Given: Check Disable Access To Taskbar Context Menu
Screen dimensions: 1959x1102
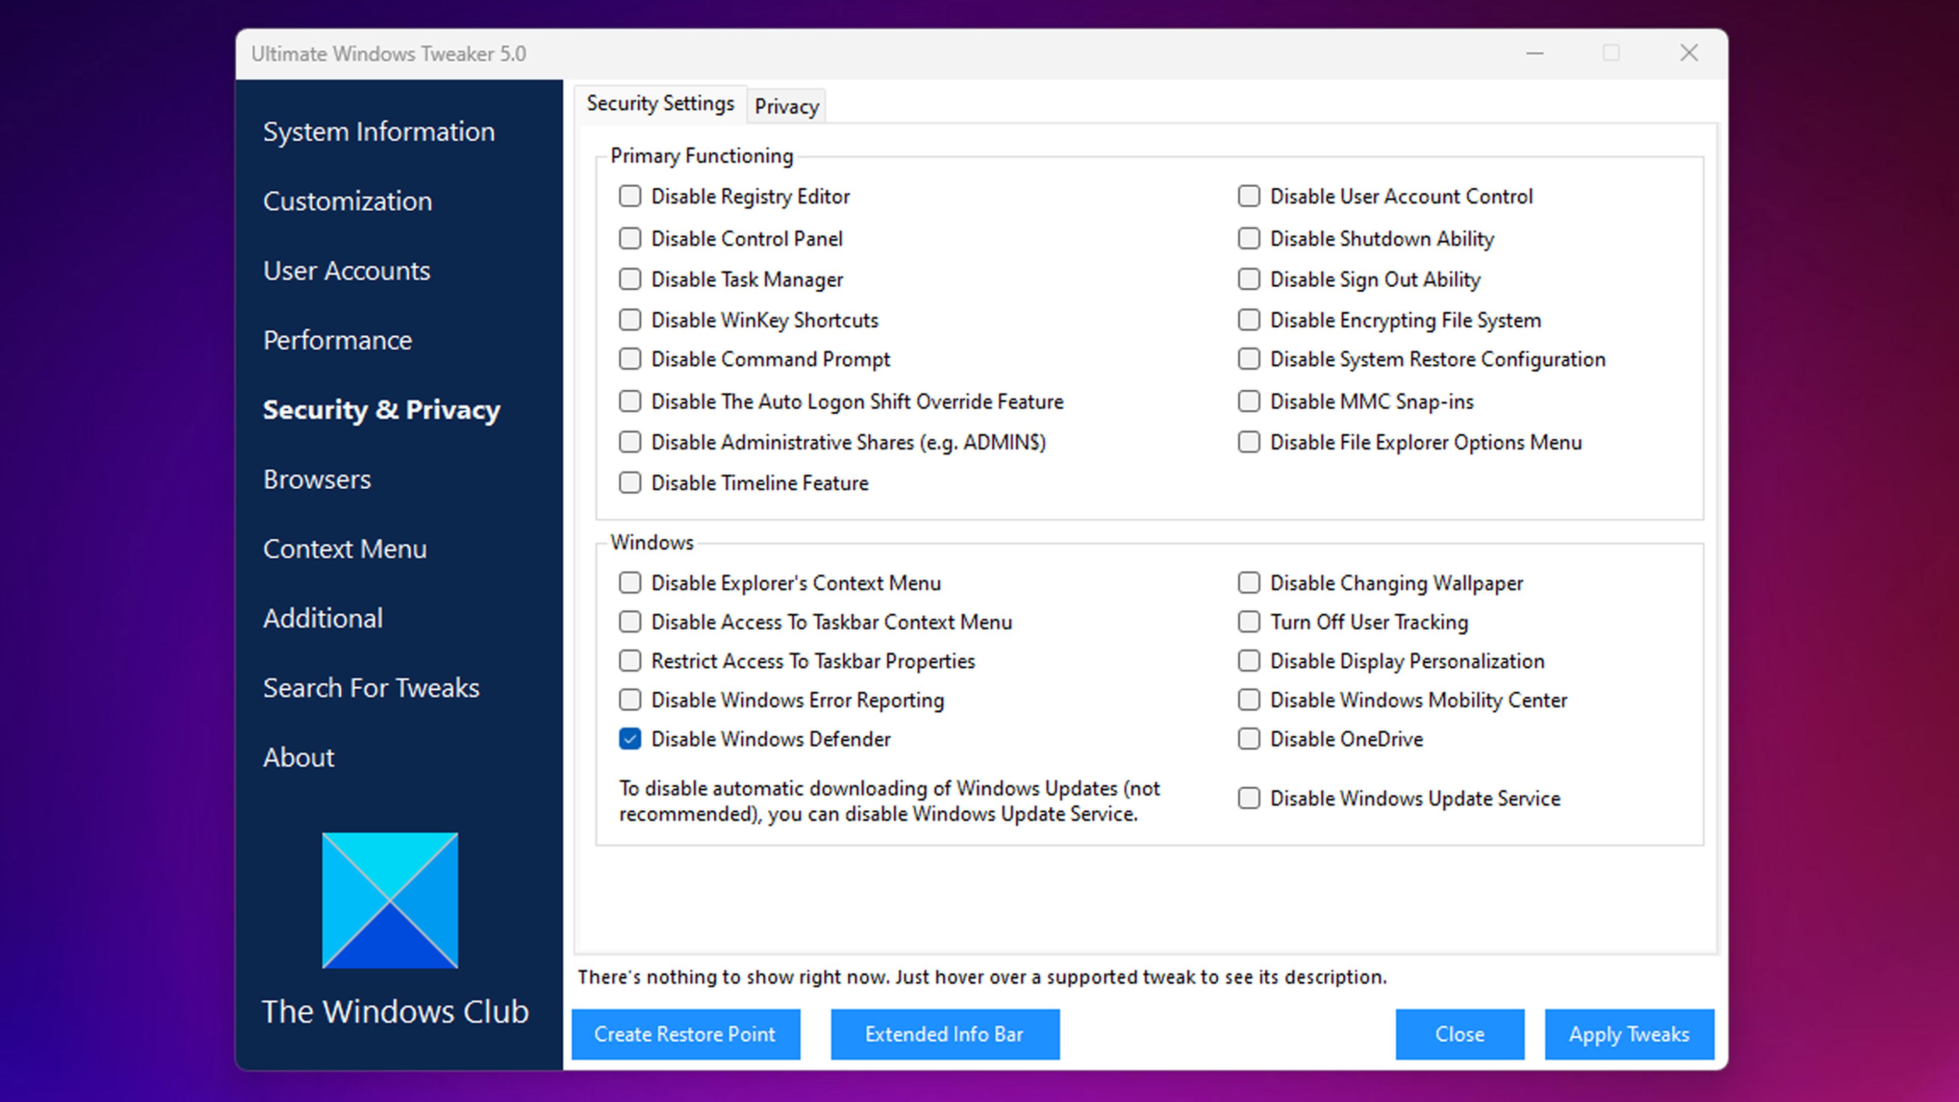Looking at the screenshot, I should (630, 622).
